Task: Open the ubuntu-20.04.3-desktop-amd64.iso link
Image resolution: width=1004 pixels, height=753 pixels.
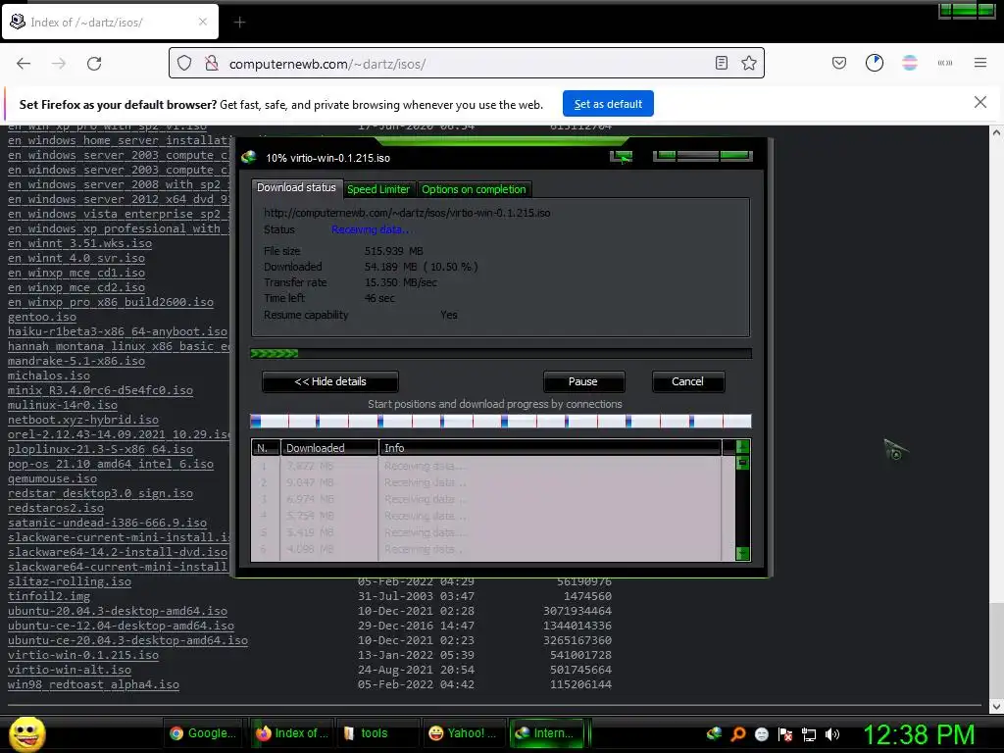Action: pos(118,610)
